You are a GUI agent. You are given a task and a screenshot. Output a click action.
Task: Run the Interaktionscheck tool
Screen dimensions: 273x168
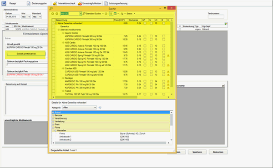[64, 3]
